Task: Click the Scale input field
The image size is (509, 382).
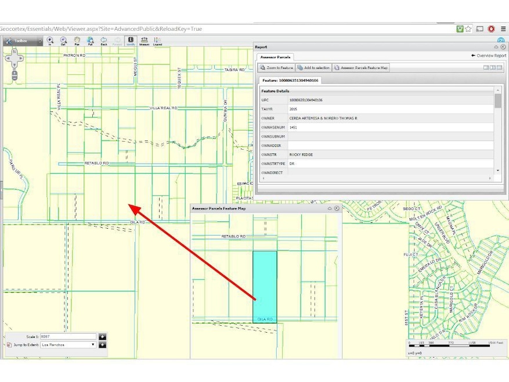Action: (68, 336)
